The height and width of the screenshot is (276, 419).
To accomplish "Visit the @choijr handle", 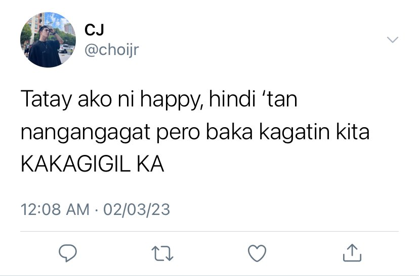I will (112, 49).
